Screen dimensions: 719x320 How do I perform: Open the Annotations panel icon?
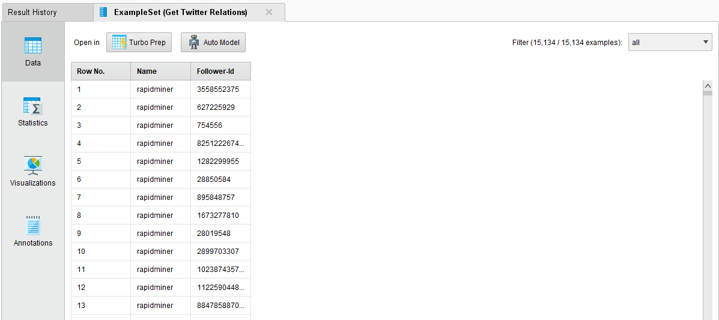click(32, 226)
